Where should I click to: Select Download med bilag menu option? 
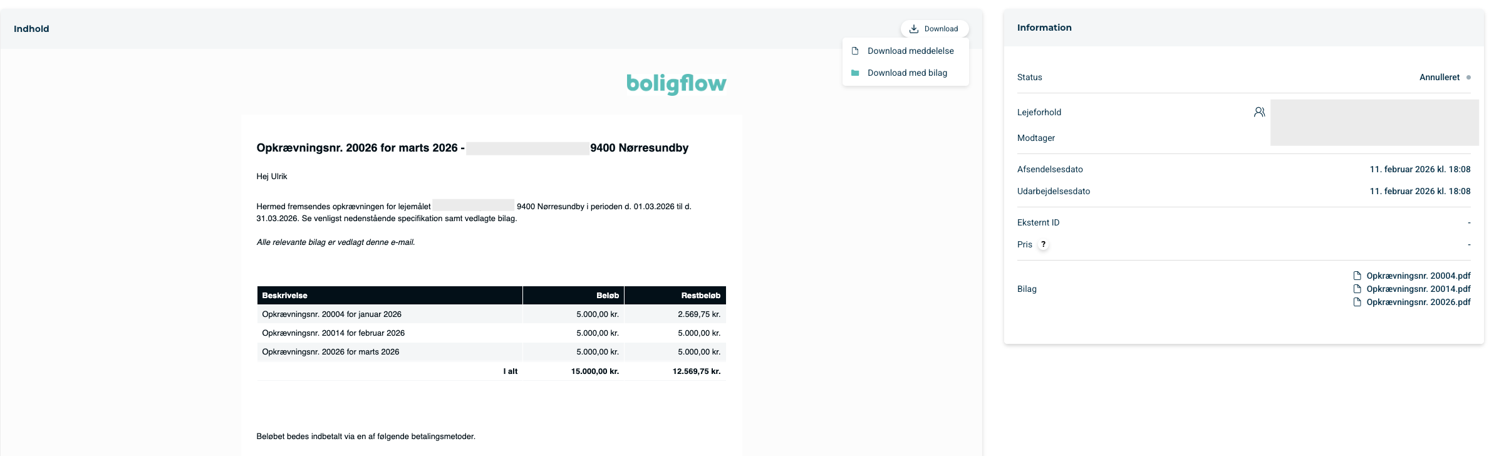pyautogui.click(x=906, y=73)
